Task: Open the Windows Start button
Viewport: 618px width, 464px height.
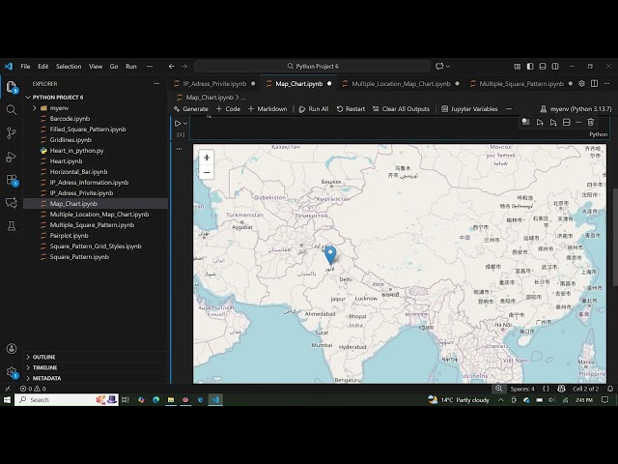Action: click(x=7, y=399)
